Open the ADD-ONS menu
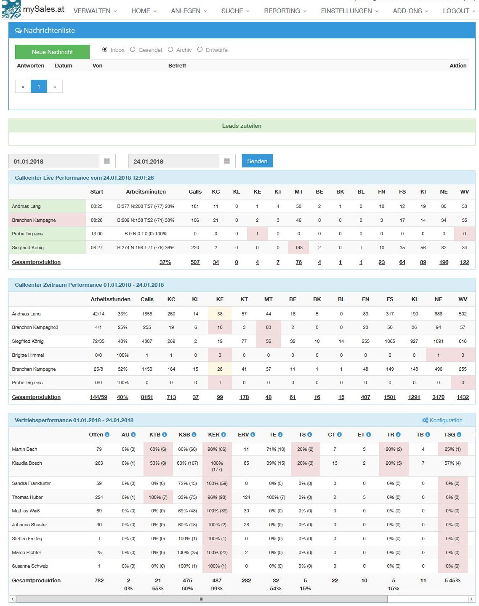The image size is (479, 606). pyautogui.click(x=410, y=11)
